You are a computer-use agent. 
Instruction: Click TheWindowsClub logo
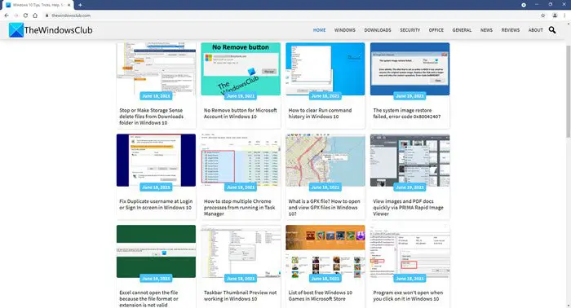click(x=51, y=30)
